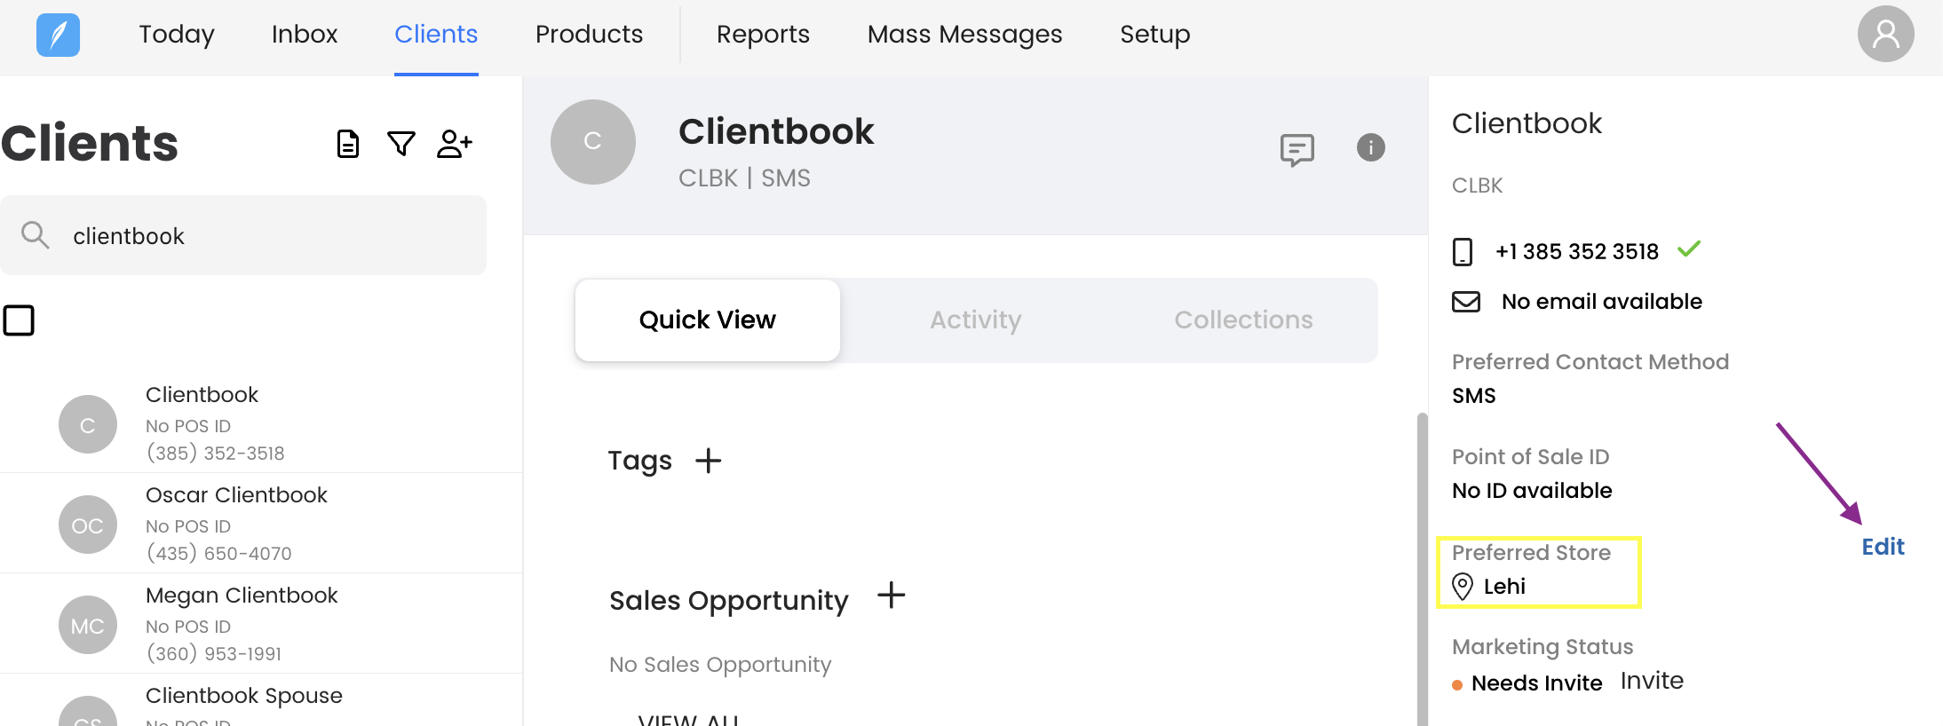Image resolution: width=1943 pixels, height=726 pixels.
Task: Switch to the Activity tab
Action: [975, 320]
